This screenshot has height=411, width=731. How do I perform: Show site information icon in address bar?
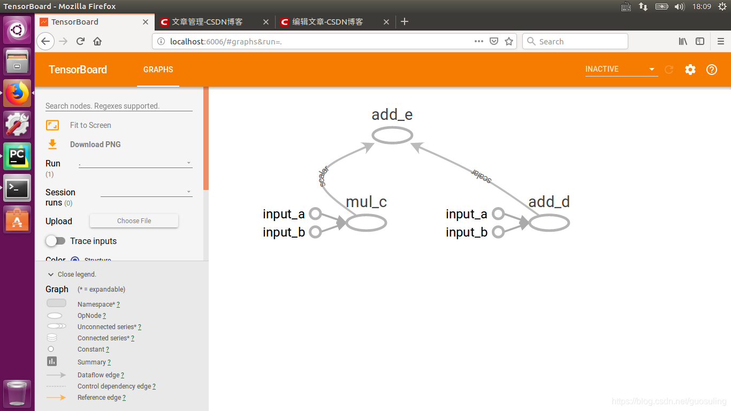(161, 41)
